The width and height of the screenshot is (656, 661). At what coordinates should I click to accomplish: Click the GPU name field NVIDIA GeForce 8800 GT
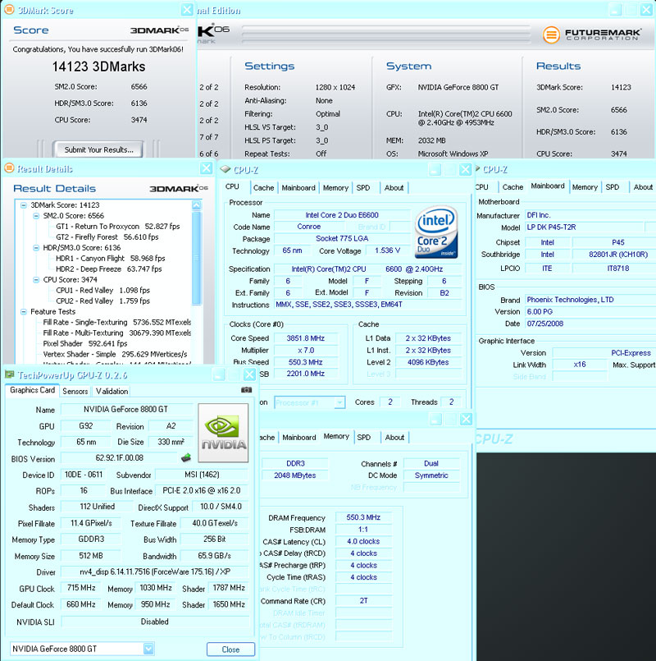[x=126, y=410]
